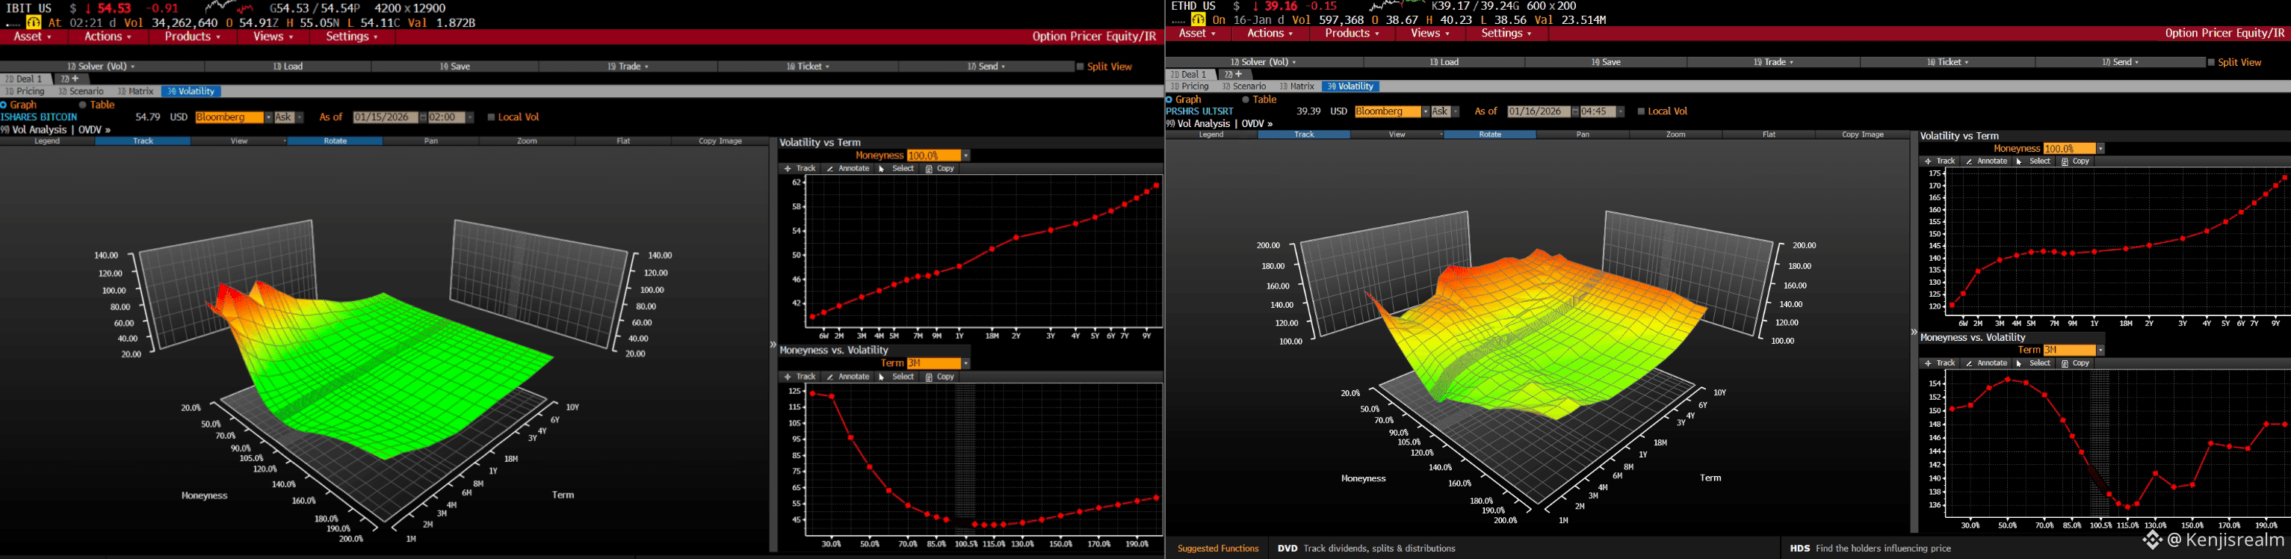Click Flat button above ETHD 3D surface

1768,135
